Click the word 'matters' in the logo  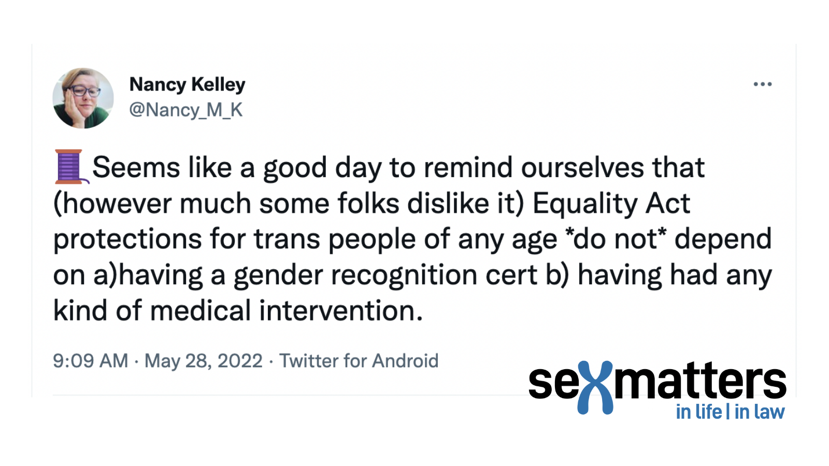700,381
